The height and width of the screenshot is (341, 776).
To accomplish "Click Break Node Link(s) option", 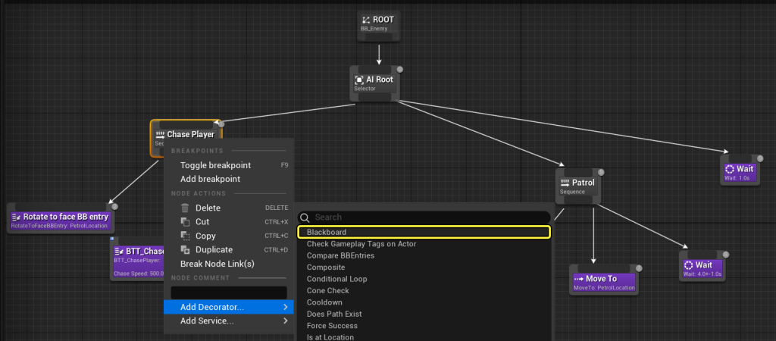I will 217,264.
